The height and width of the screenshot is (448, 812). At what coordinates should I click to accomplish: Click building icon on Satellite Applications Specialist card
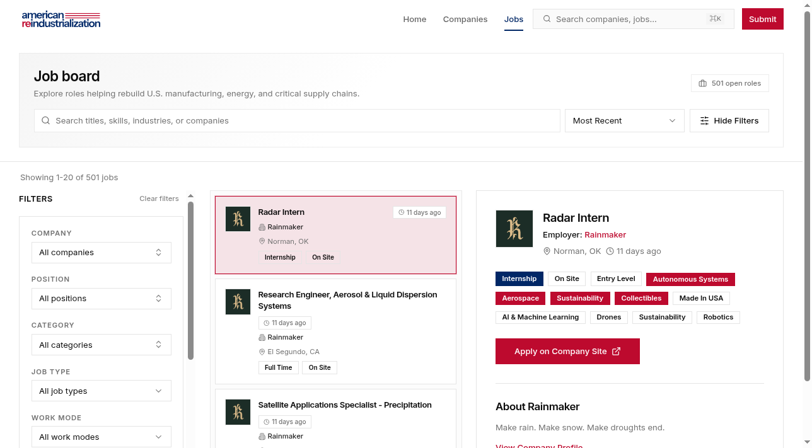(262, 436)
